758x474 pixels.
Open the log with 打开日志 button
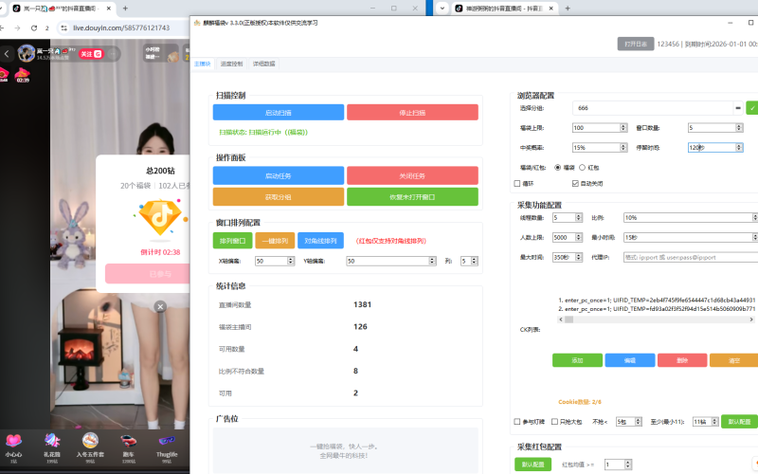pos(636,44)
